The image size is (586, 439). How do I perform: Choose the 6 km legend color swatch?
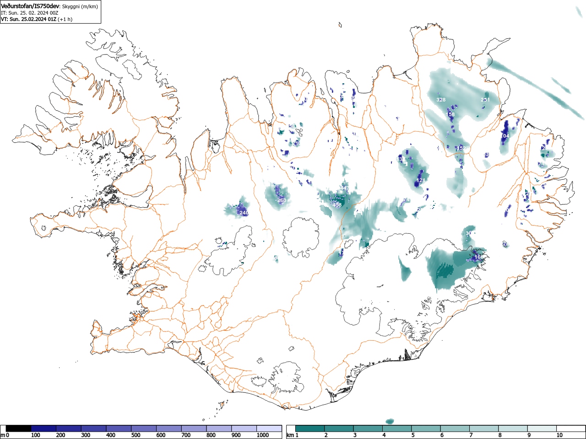(x=455, y=428)
